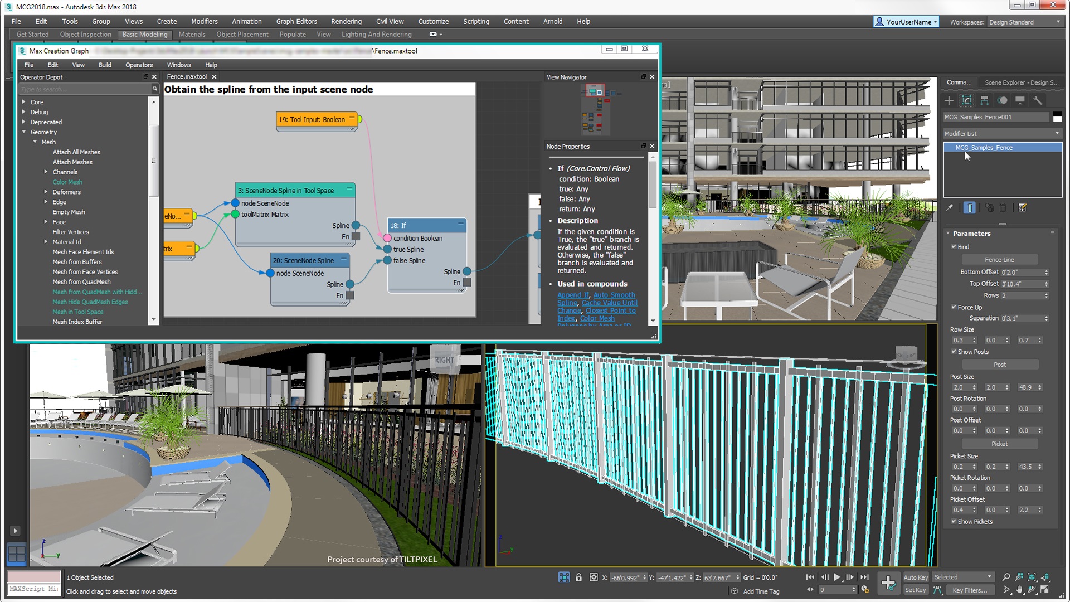Click the Color Mesh link in Operator Depot
The width and height of the screenshot is (1070, 602).
pyautogui.click(x=66, y=182)
